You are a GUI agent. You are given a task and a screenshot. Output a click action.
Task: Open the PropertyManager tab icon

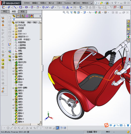click(x=18, y=16)
